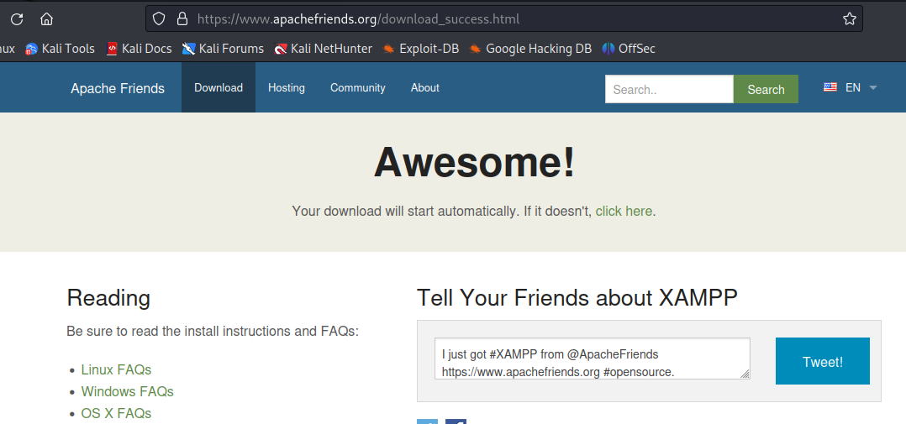This screenshot has height=424, width=906.
Task: Click the green Search button
Action: pyautogui.click(x=766, y=89)
